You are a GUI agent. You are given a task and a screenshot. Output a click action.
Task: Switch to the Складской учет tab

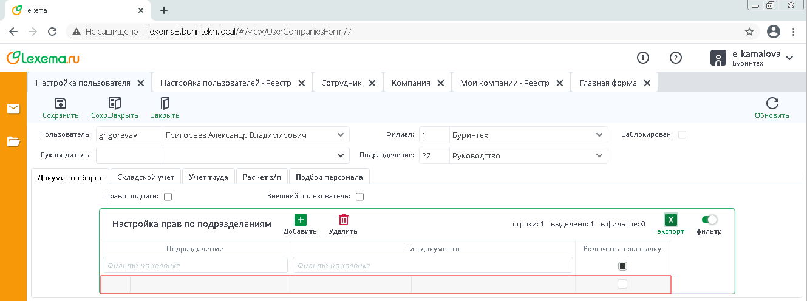coord(146,177)
